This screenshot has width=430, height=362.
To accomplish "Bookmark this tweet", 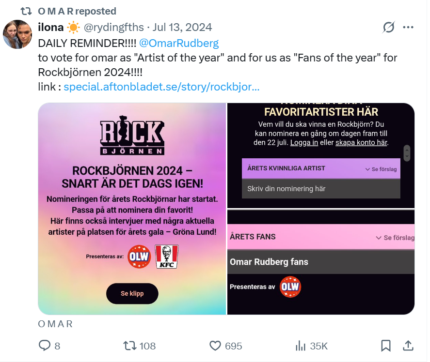I will 386,346.
